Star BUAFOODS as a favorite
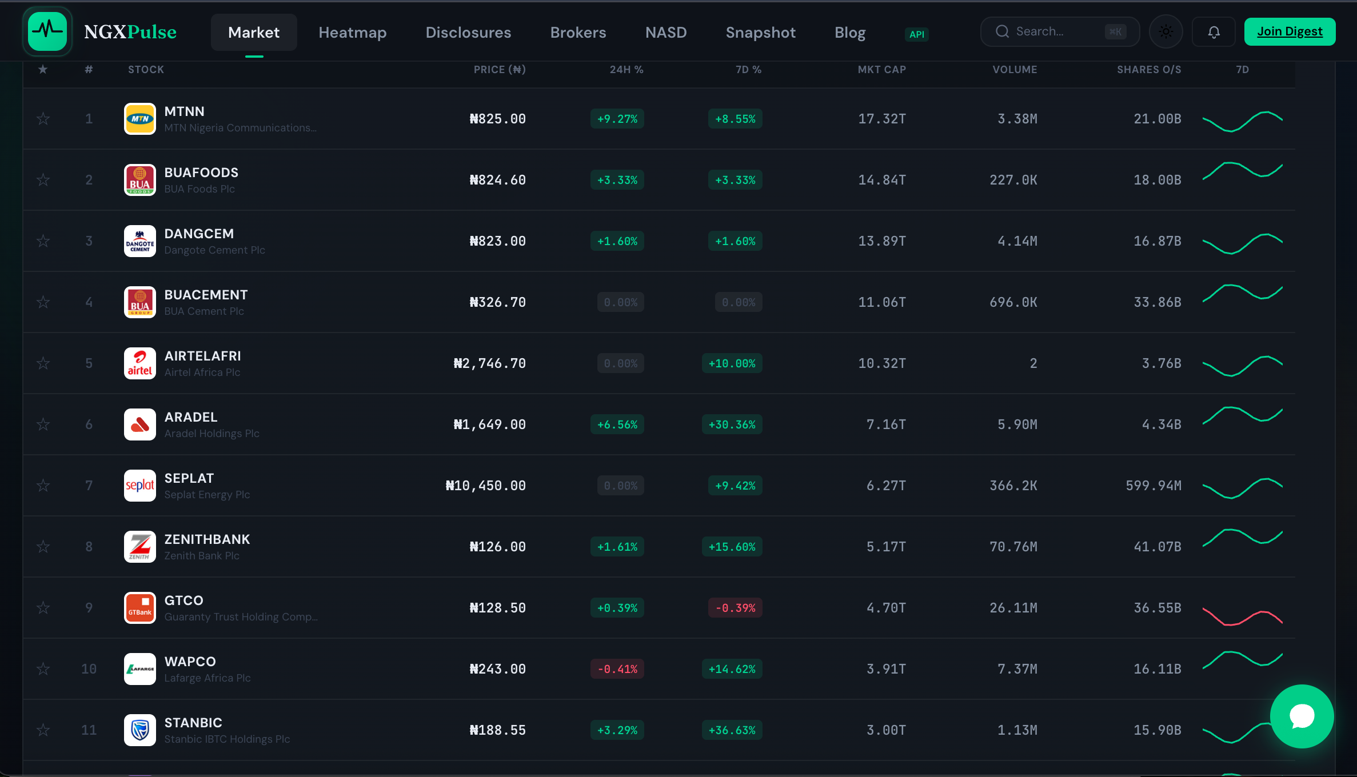This screenshot has height=777, width=1357. 43,180
